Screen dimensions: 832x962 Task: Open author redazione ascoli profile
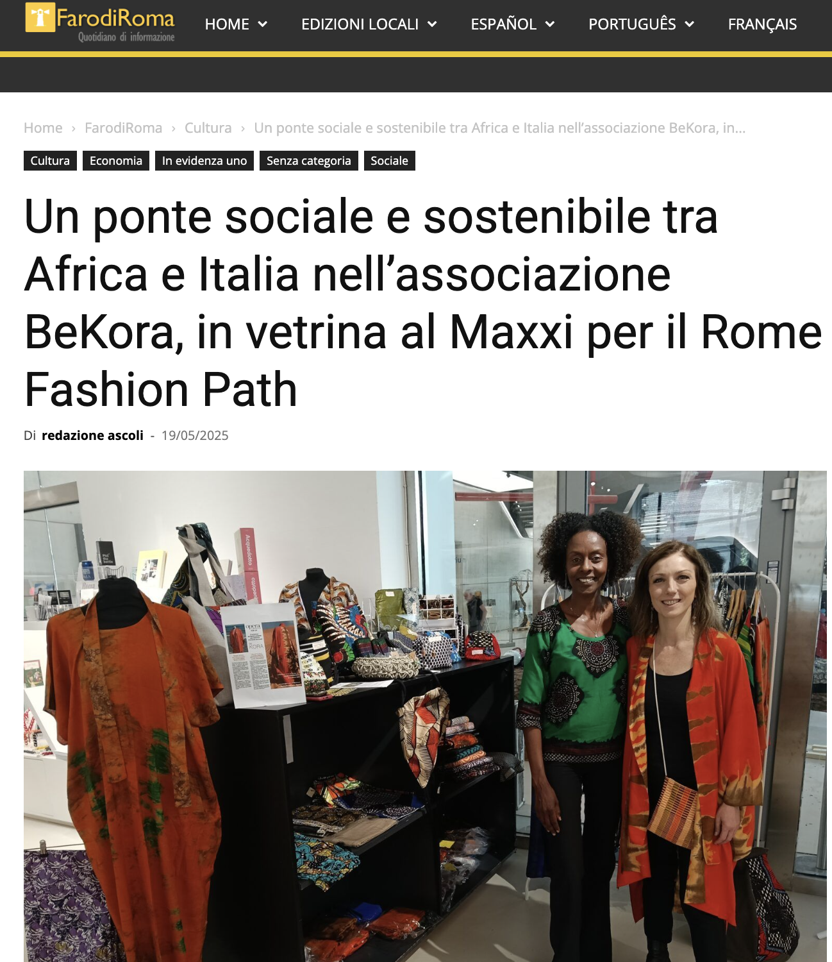(92, 435)
